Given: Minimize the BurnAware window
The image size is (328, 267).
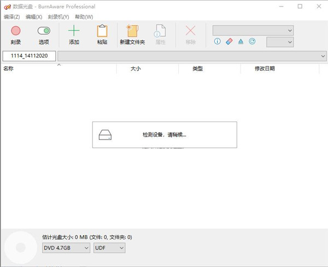Looking at the screenshot, I should [x=282, y=7].
